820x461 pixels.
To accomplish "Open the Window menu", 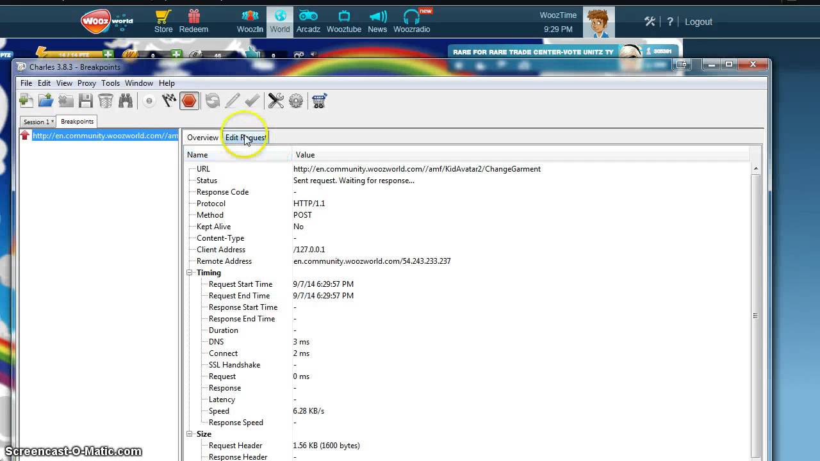I will 139,83.
